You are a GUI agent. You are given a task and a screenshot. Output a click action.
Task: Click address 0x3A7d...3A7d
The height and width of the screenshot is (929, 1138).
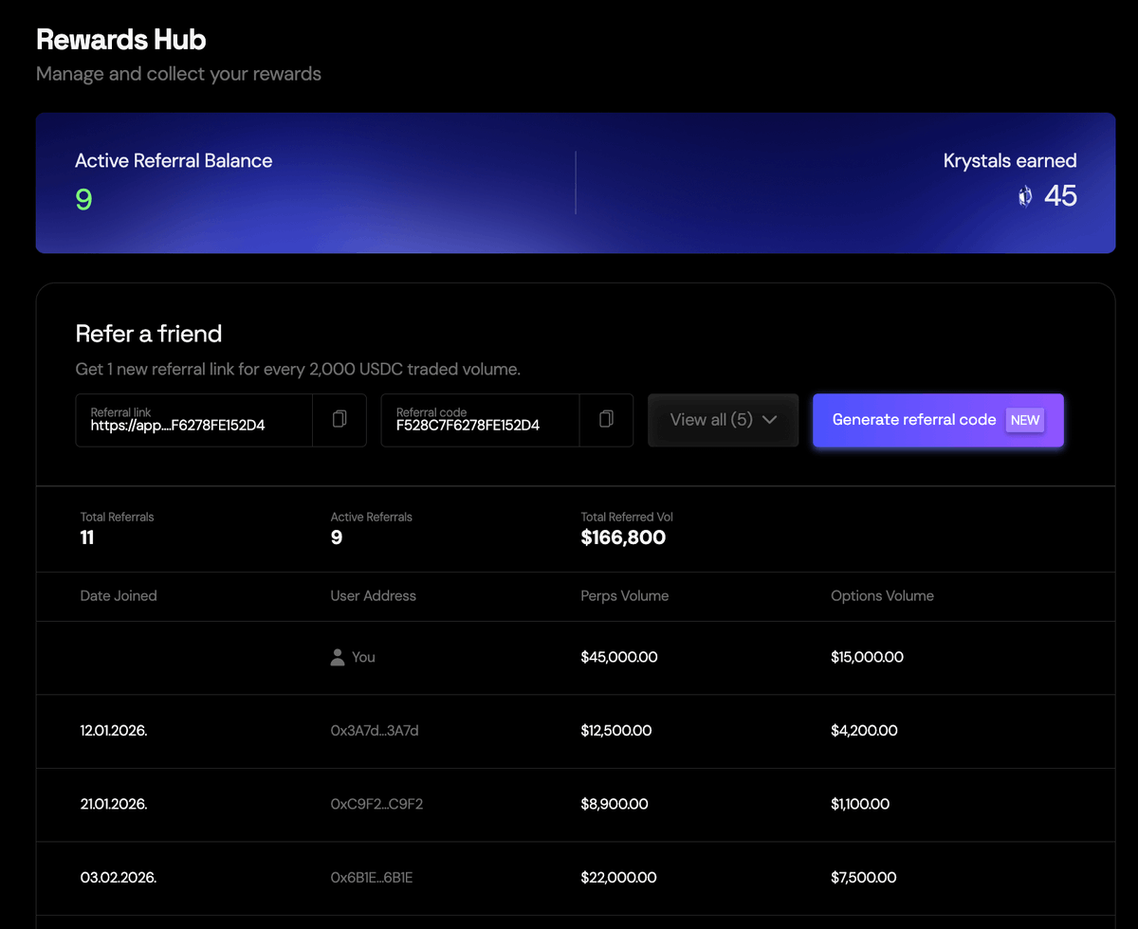375,731
